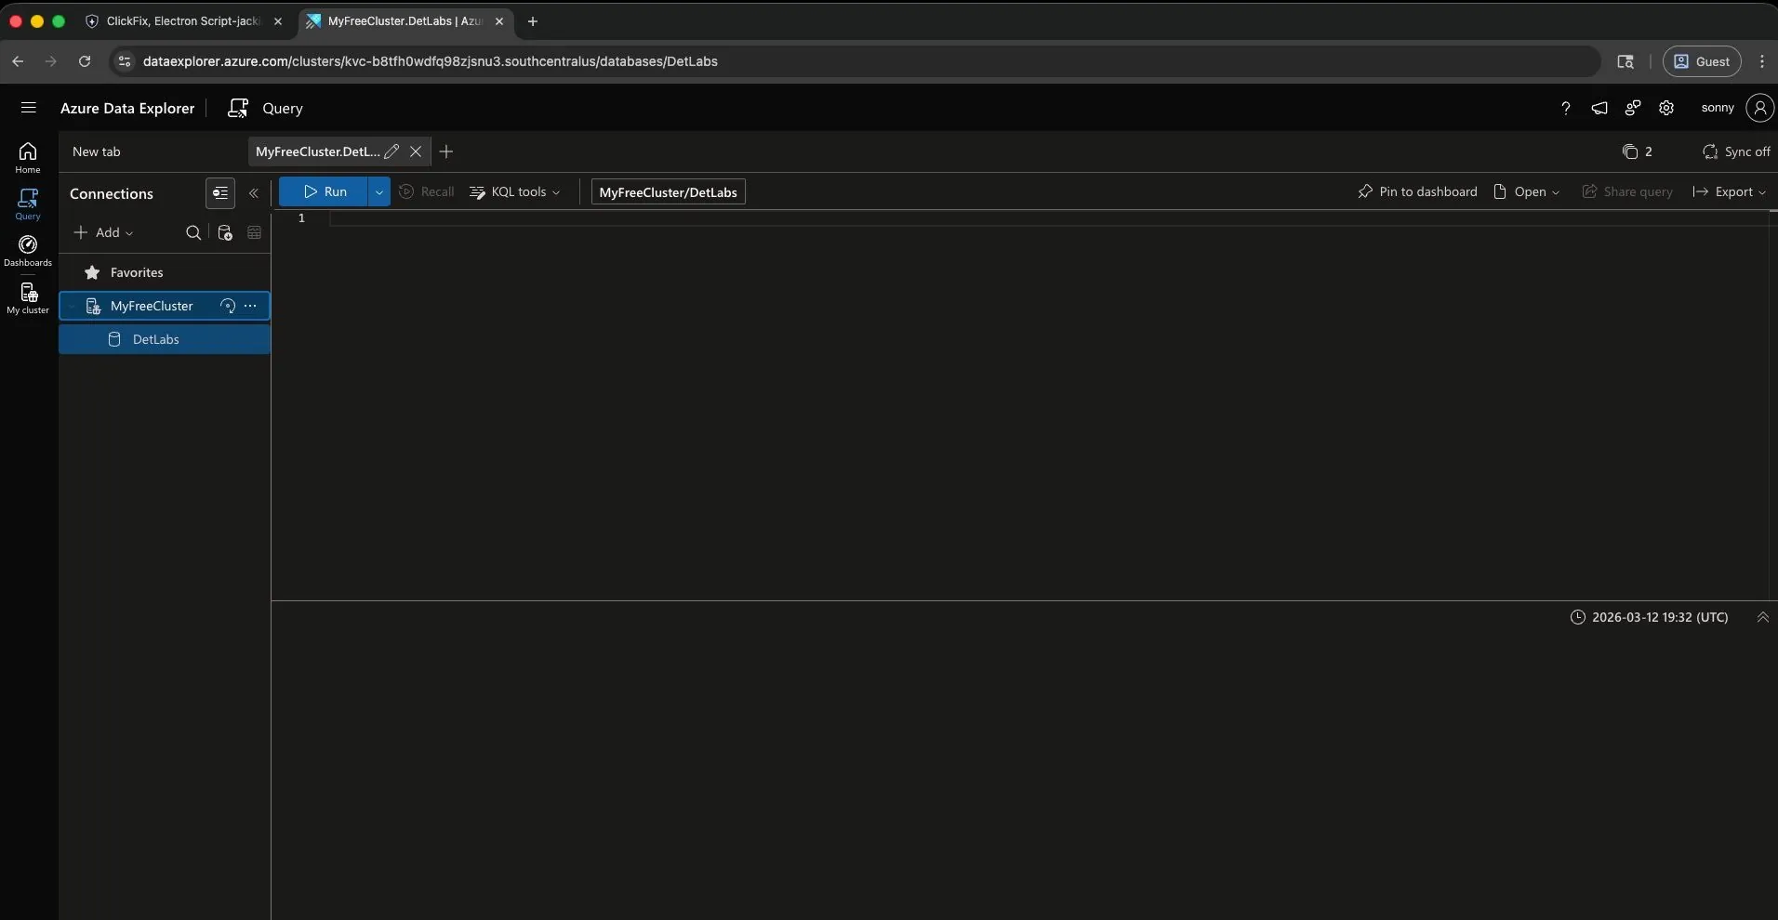This screenshot has height=920, width=1778.
Task: Open the Guest profile button
Action: (1702, 61)
